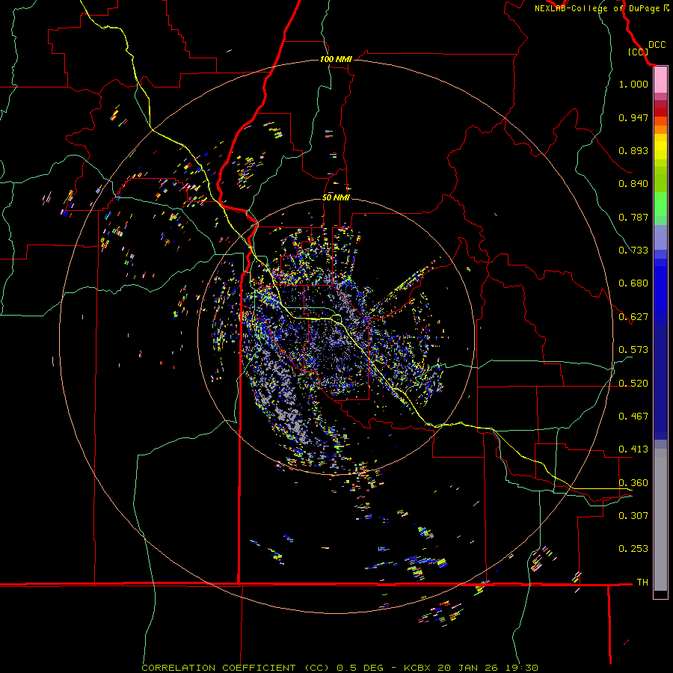Click the 0.787 scale value
Image resolution: width=673 pixels, height=673 pixels.
pyautogui.click(x=633, y=217)
